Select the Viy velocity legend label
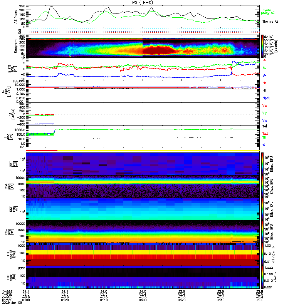Viewport: 289px width, 308px height. tap(264, 113)
